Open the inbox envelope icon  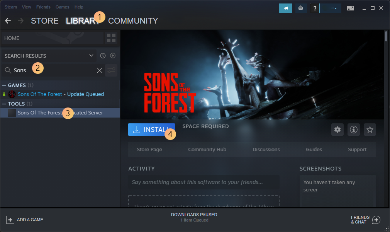coord(301,8)
